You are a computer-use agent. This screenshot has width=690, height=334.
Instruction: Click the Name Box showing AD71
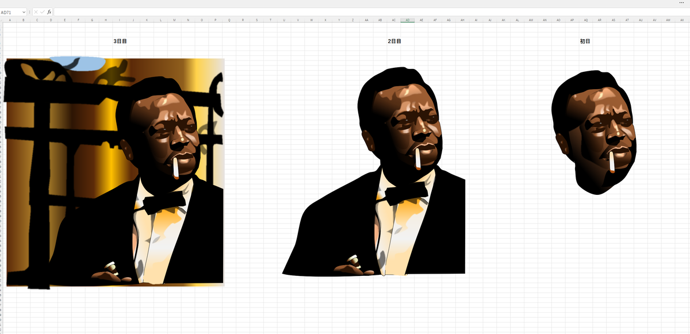(x=11, y=12)
